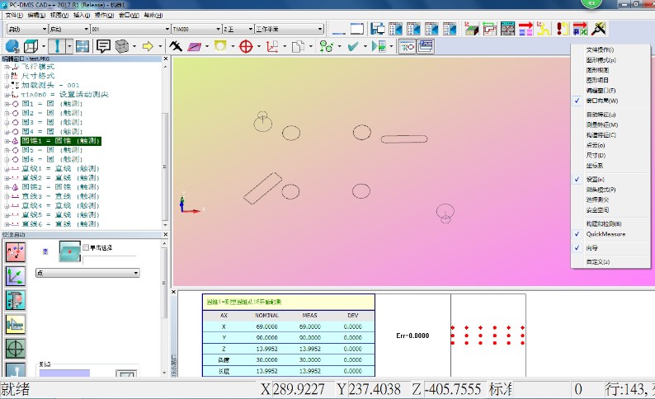Choose 自定义 from the toolbar context menu
The height and width of the screenshot is (399, 655).
click(598, 261)
